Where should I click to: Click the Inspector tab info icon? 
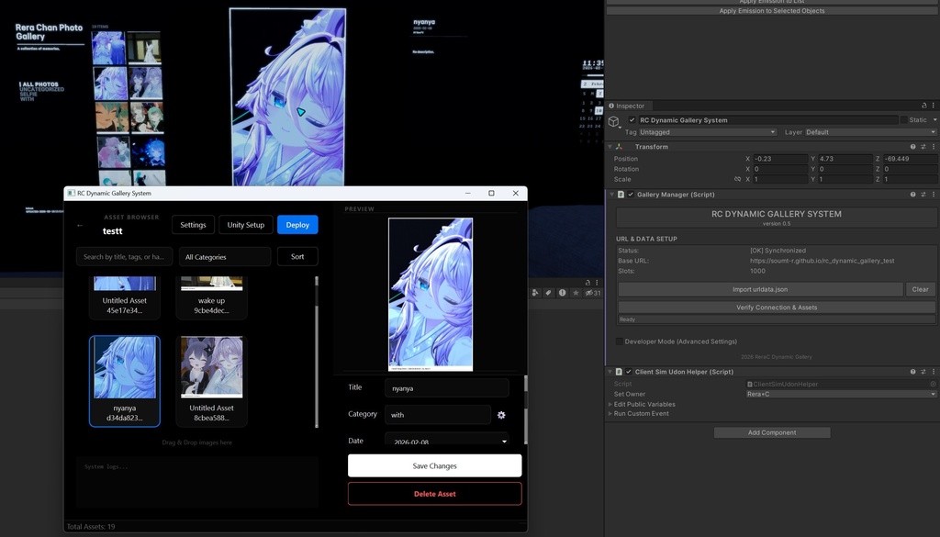click(611, 106)
